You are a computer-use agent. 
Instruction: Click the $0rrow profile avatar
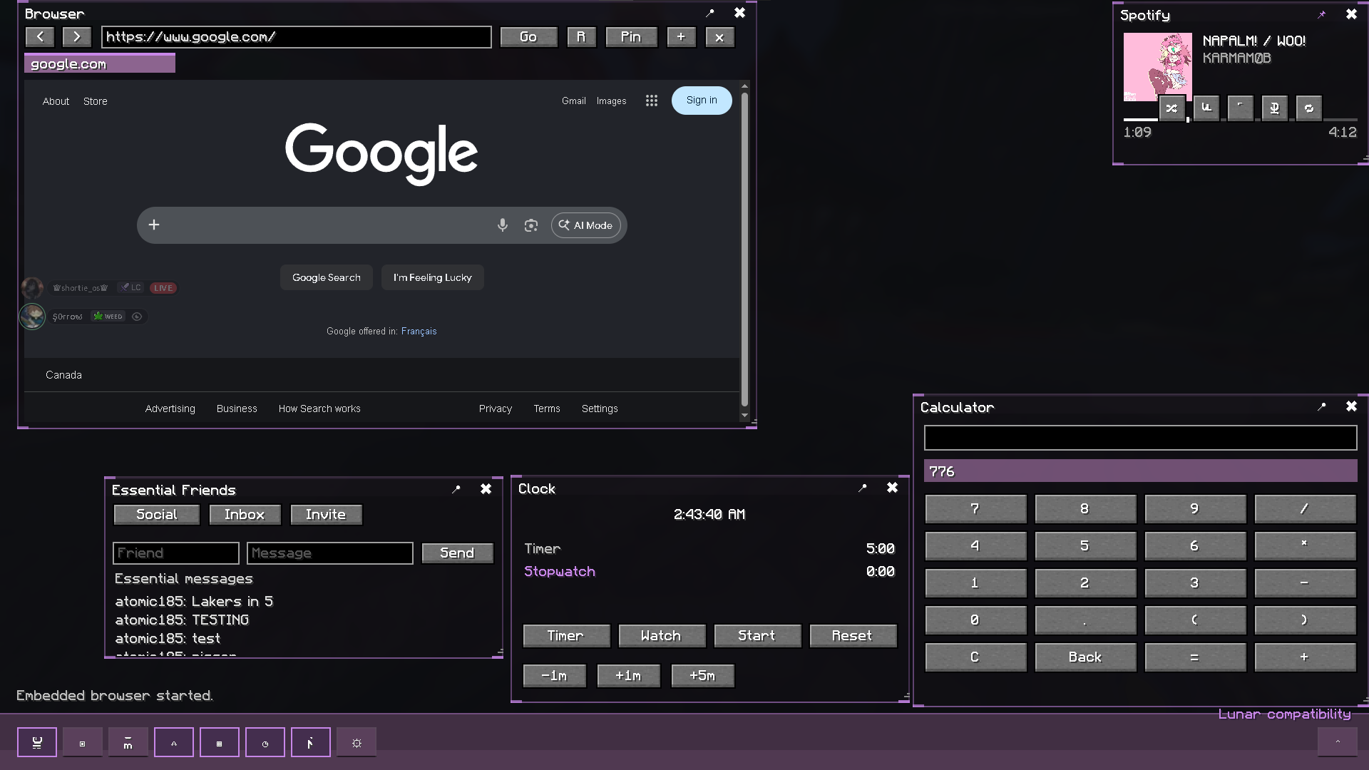[x=32, y=317]
